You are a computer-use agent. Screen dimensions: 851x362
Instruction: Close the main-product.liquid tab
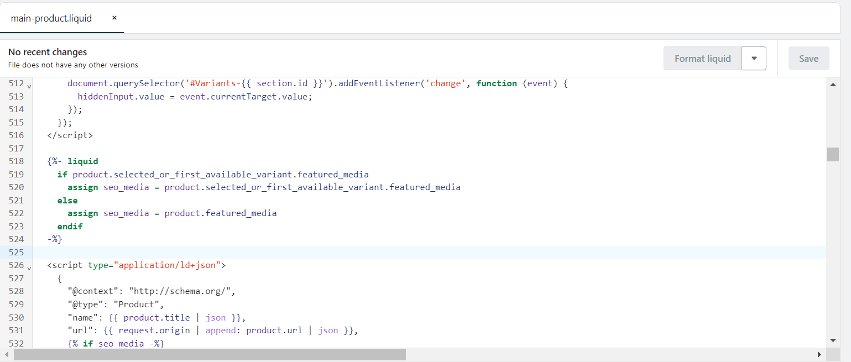pyautogui.click(x=114, y=18)
